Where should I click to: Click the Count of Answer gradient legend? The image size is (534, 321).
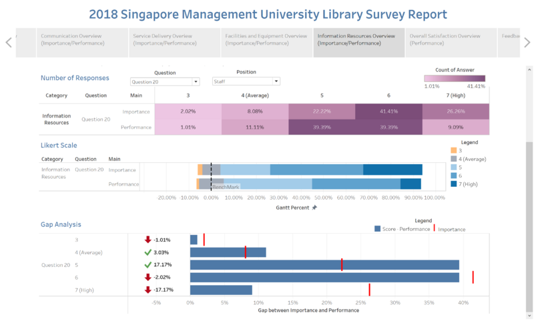click(x=455, y=78)
